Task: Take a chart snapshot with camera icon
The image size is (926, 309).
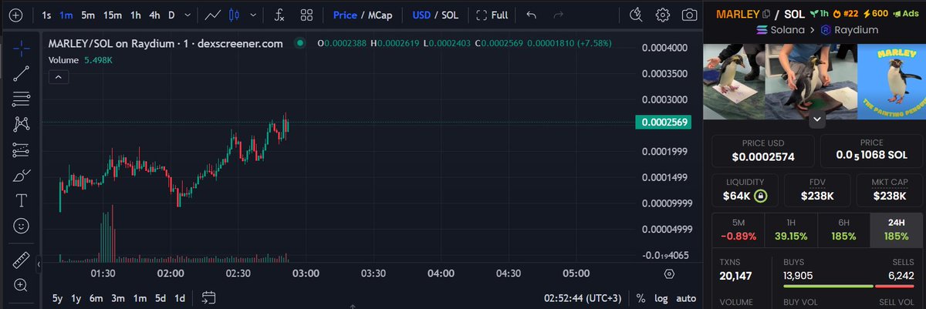Action: 689,15
